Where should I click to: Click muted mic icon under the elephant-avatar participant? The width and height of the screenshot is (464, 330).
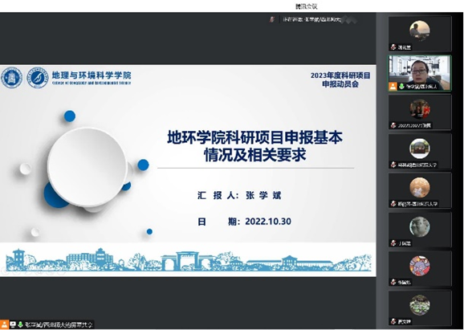(x=393, y=282)
